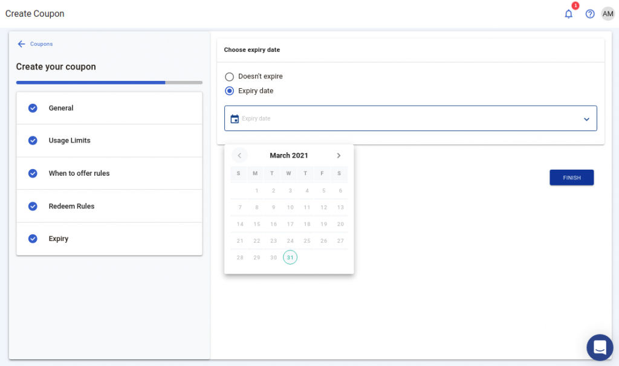Open the Expiry step
Viewport: 619px width, 366px height.
109,239
